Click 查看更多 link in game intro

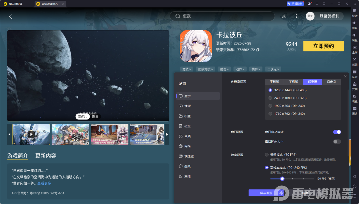(44, 183)
